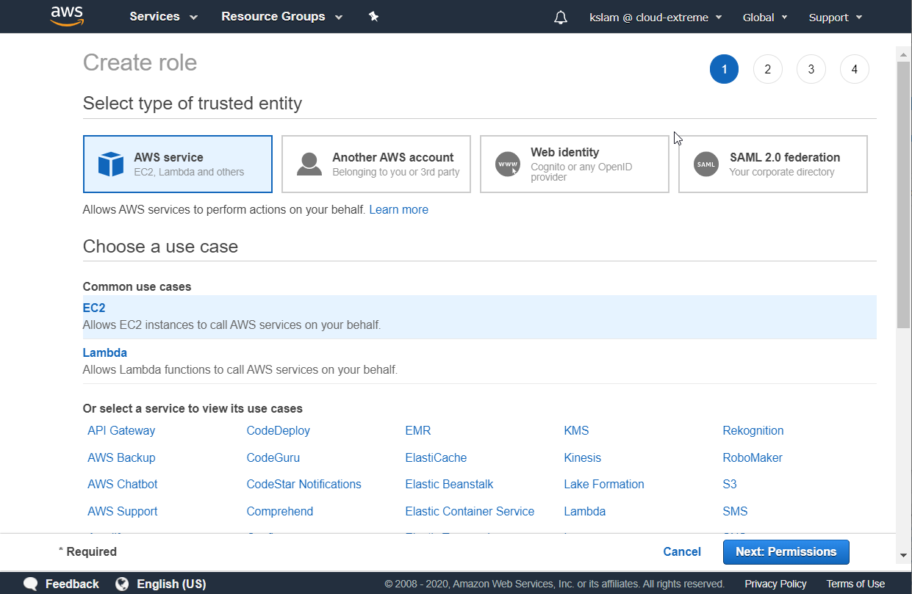
Task: Click the scrollbar up arrow
Action: pos(903,53)
